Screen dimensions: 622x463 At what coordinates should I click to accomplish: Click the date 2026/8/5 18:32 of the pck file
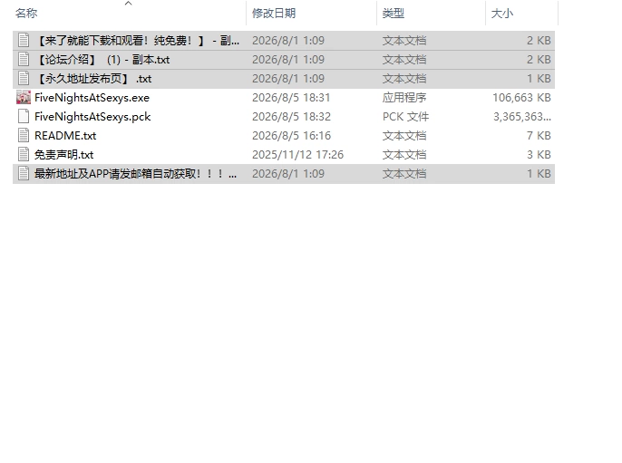[x=291, y=117]
